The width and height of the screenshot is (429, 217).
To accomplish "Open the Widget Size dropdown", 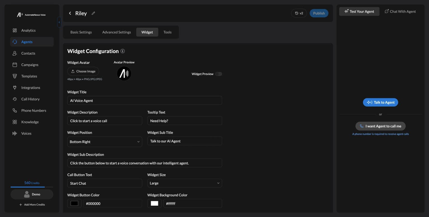I will pos(185,183).
